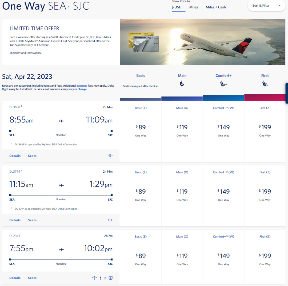This screenshot has height=286, width=288.
Task: Open the baggage fees link
Action: coord(82,86)
